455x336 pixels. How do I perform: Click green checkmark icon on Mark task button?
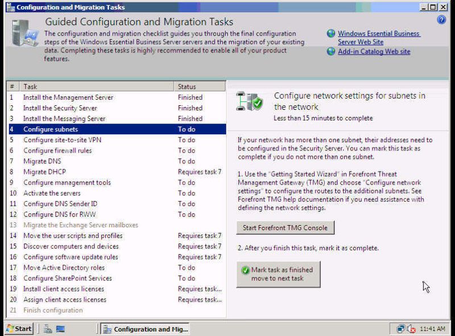245,271
